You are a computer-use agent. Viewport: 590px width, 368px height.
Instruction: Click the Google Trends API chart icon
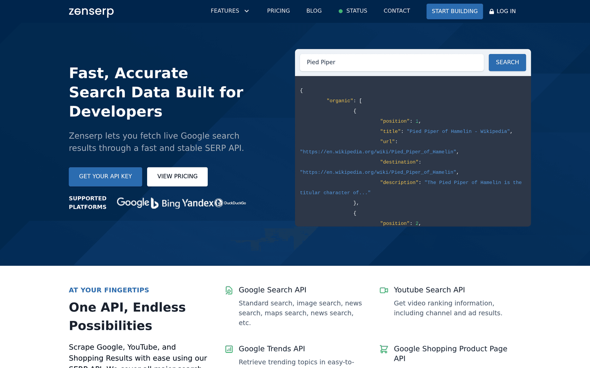229,349
